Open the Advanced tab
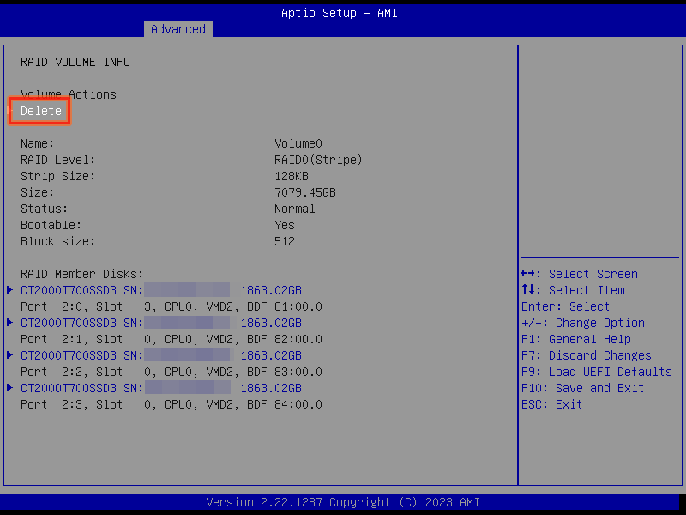Viewport: 686px width, 515px height. pos(178,29)
